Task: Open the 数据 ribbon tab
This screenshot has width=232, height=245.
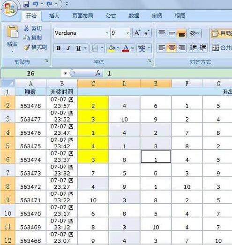Action: pos(134,16)
